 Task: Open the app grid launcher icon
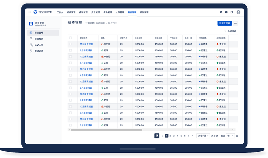coord(30,12)
